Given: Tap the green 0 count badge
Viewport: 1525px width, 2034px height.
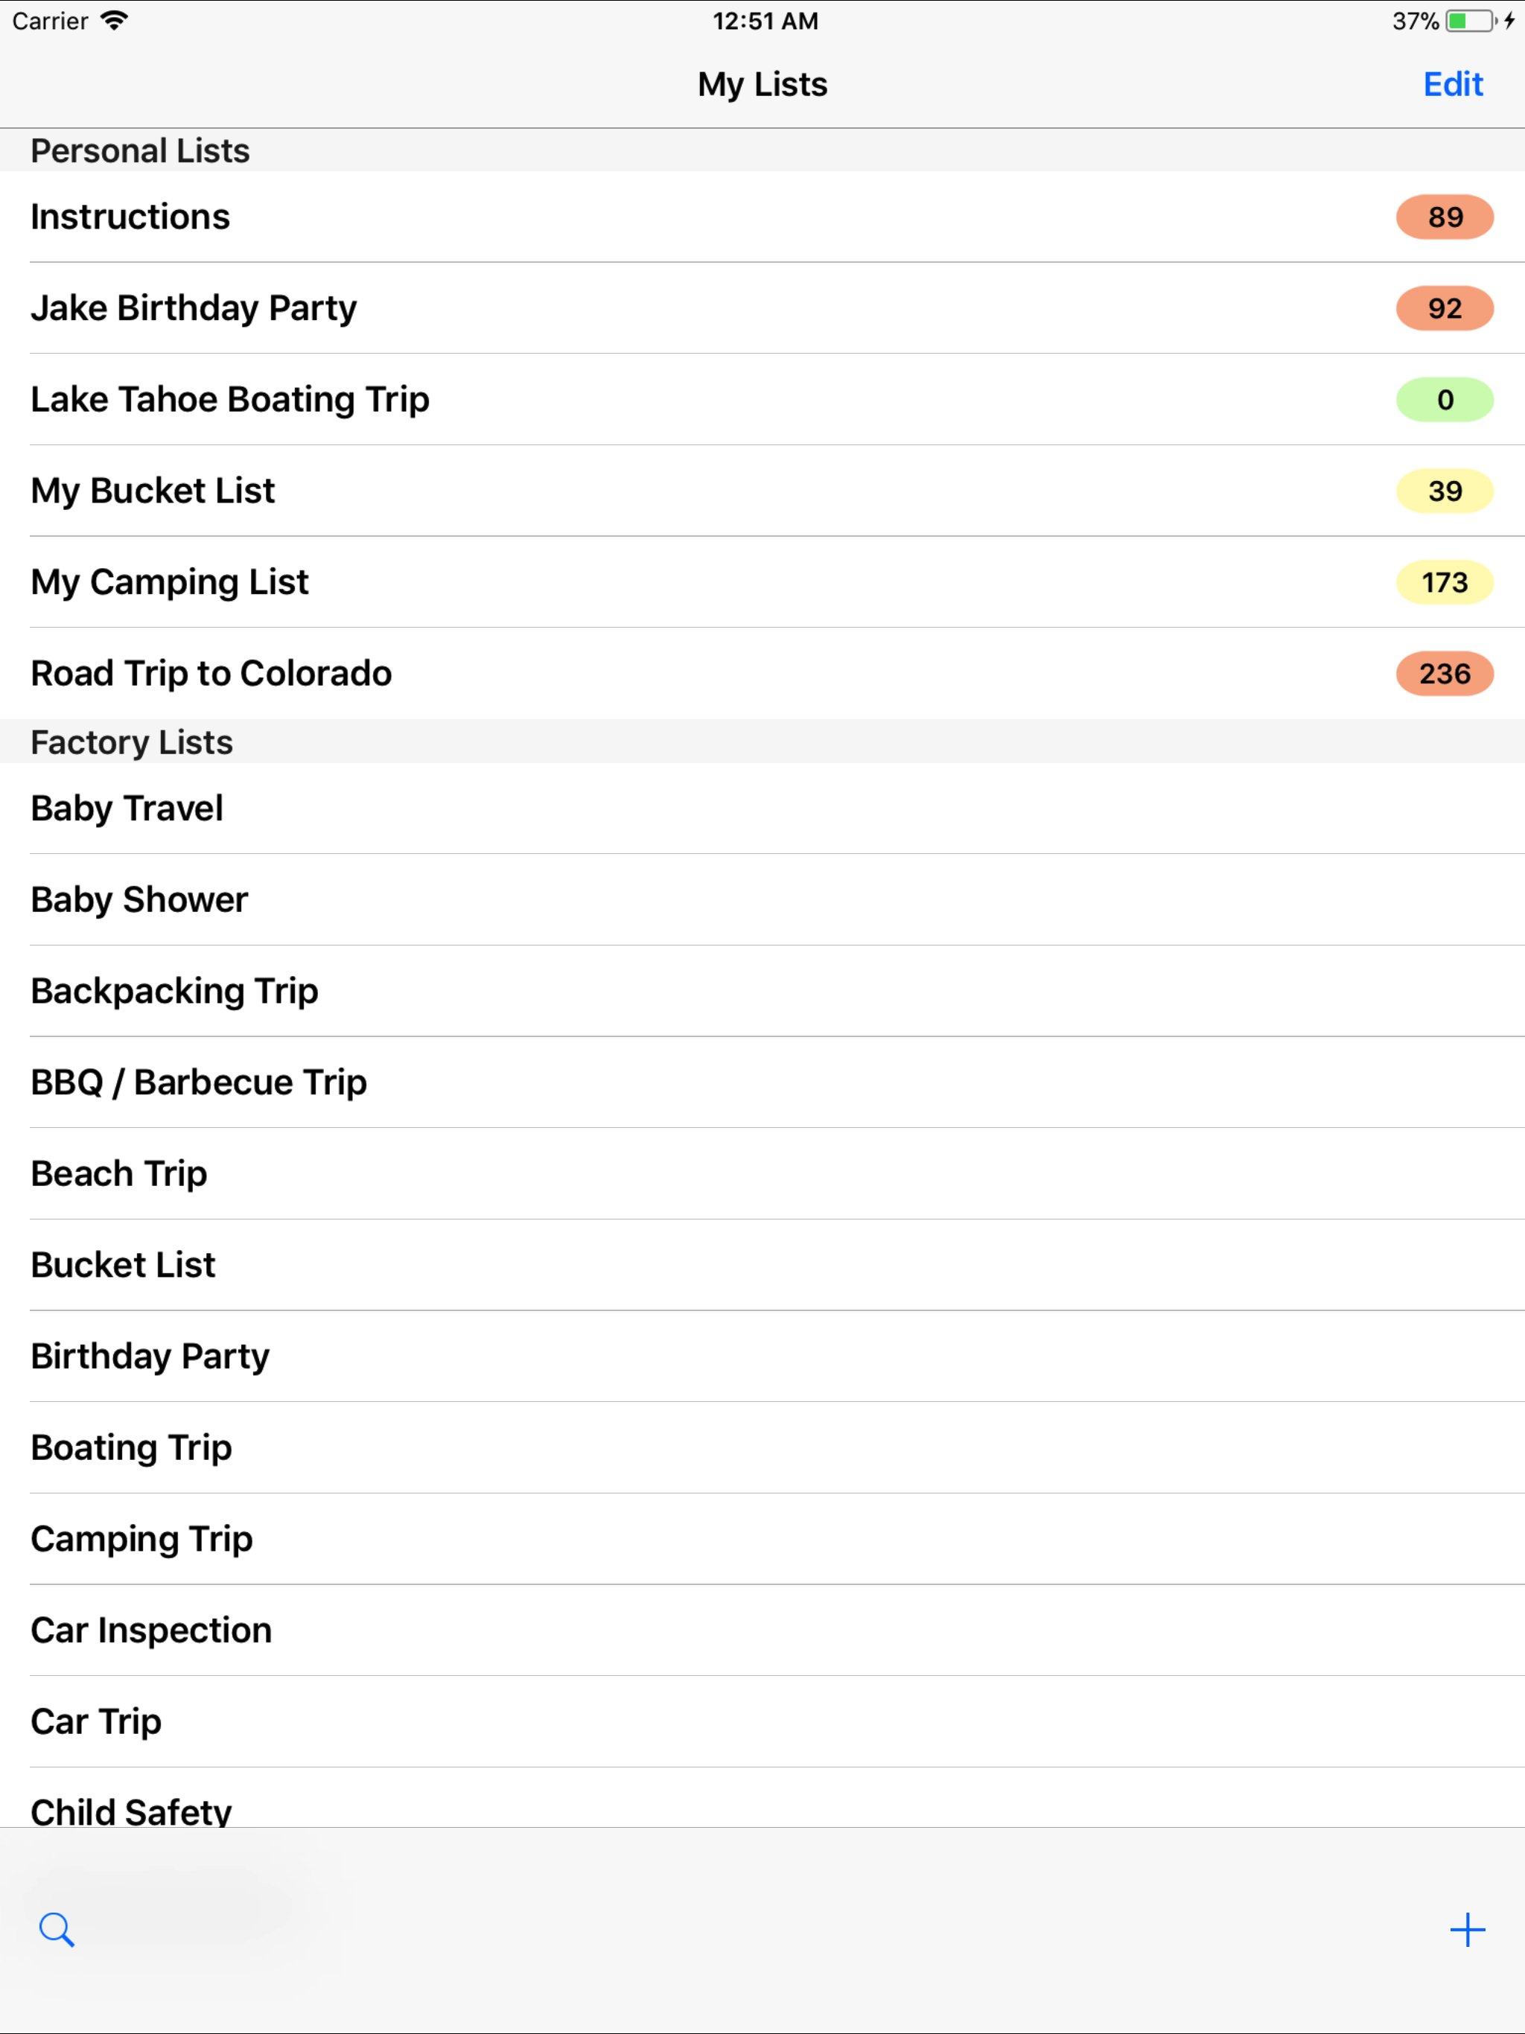Looking at the screenshot, I should pos(1444,400).
